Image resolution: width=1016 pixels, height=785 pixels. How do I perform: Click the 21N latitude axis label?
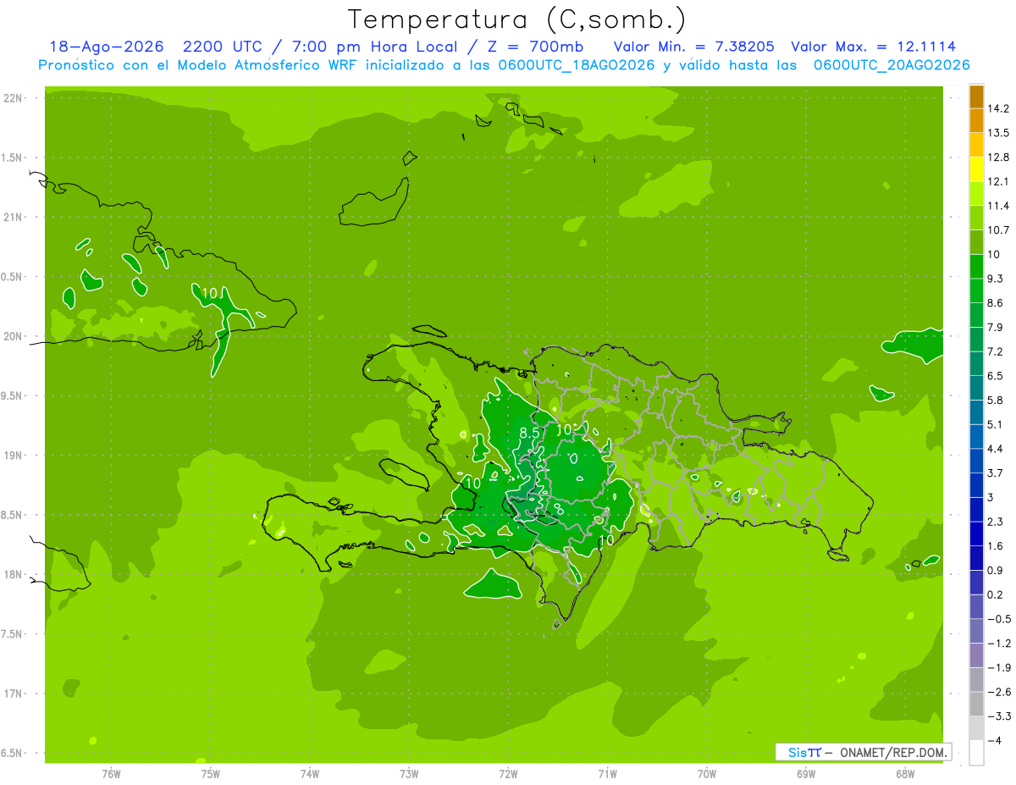click(14, 218)
